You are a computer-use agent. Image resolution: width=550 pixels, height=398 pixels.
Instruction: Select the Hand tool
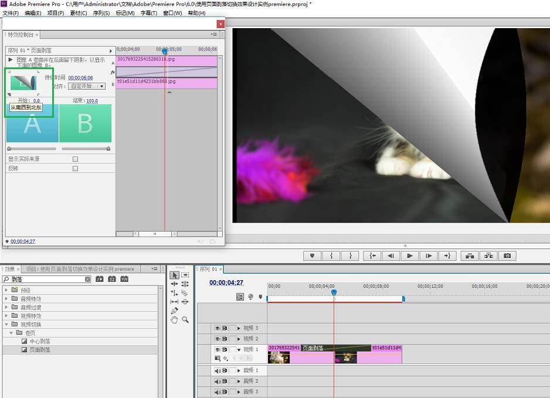coord(174,320)
